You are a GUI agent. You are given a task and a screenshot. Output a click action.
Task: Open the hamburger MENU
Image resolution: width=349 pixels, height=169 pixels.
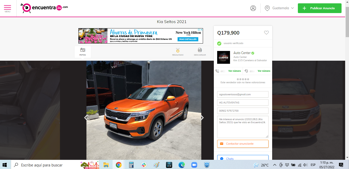tap(7, 8)
